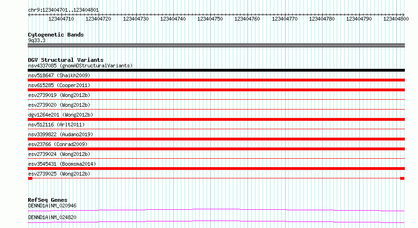The height and width of the screenshot is (228, 418).
Task: Click the magenta DENND1A|NM_020946 intron line
Action: pyautogui.click(x=216, y=210)
